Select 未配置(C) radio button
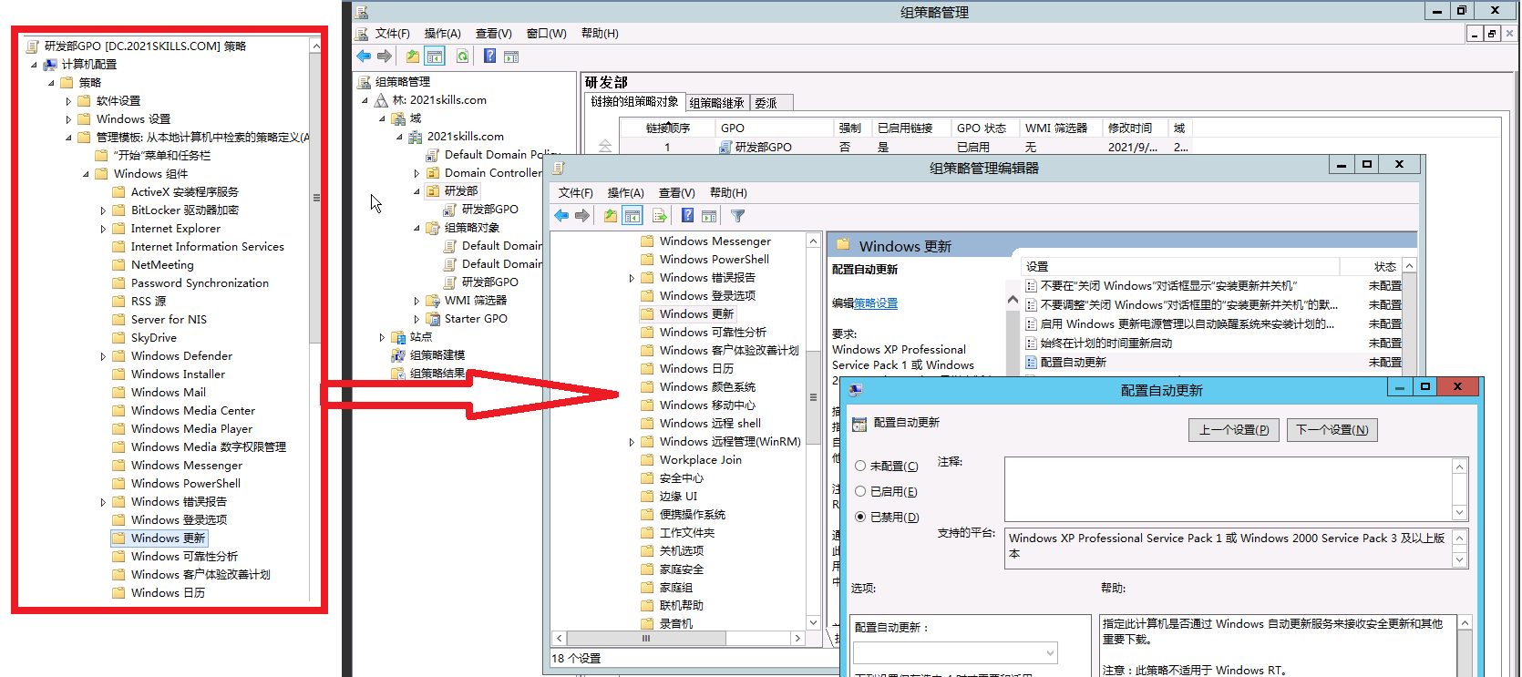 coord(860,466)
